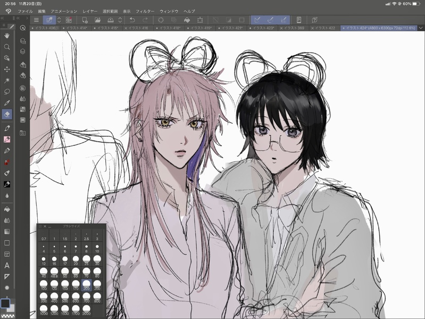Close the イラスト416 tab with its X
The image size is (425, 319).
tap(126, 28)
